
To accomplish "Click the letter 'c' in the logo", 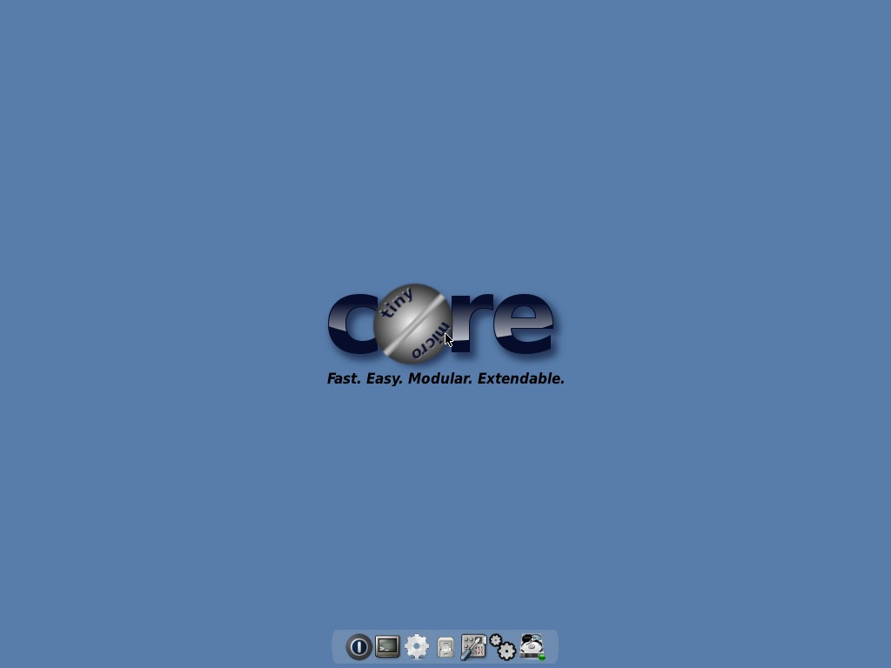I will (348, 324).
